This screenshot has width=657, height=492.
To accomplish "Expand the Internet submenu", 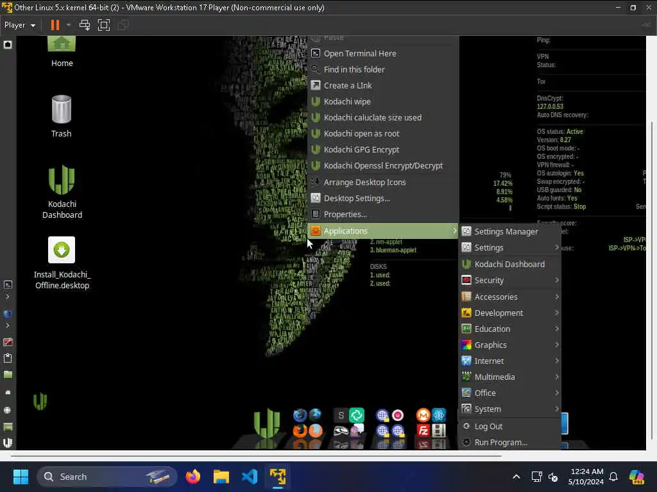I will 510,361.
